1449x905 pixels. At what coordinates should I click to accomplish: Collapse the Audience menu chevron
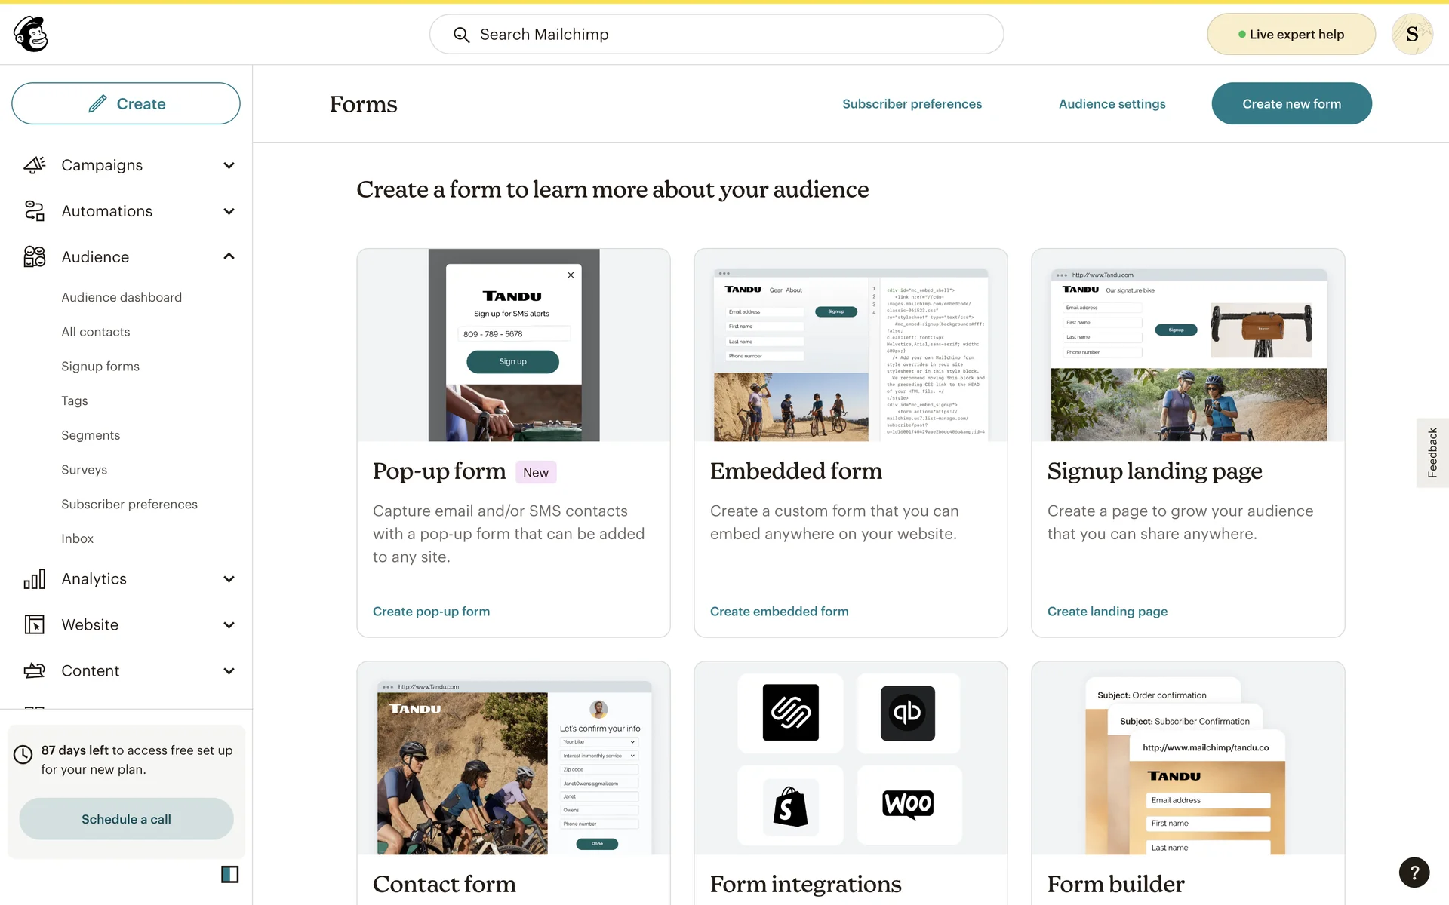(x=229, y=257)
